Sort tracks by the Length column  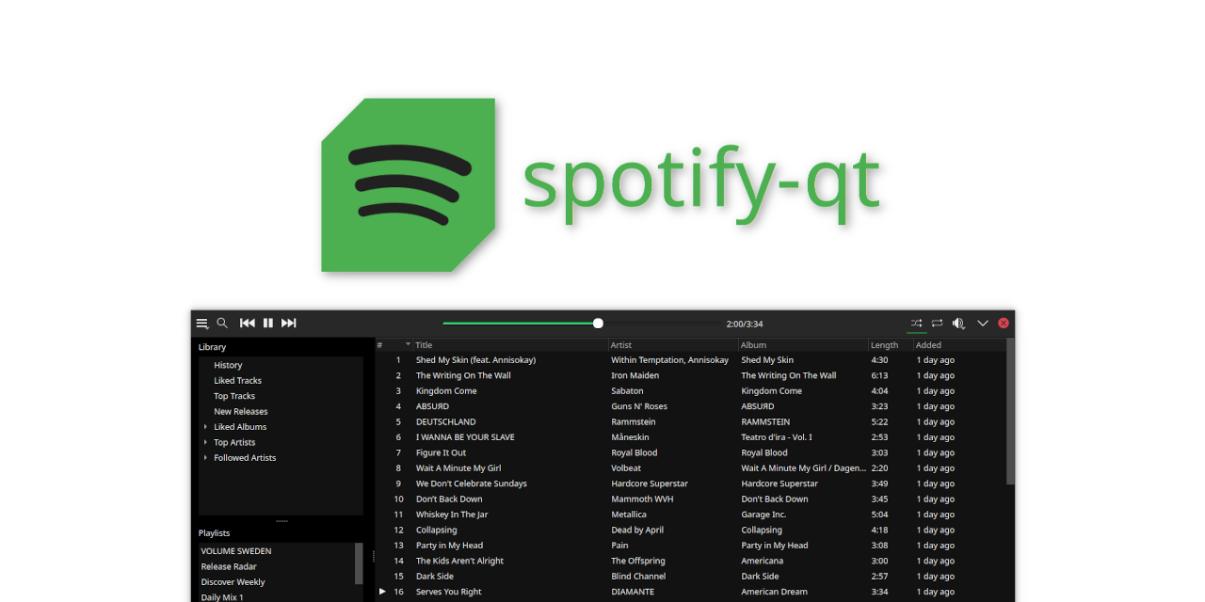click(891, 345)
